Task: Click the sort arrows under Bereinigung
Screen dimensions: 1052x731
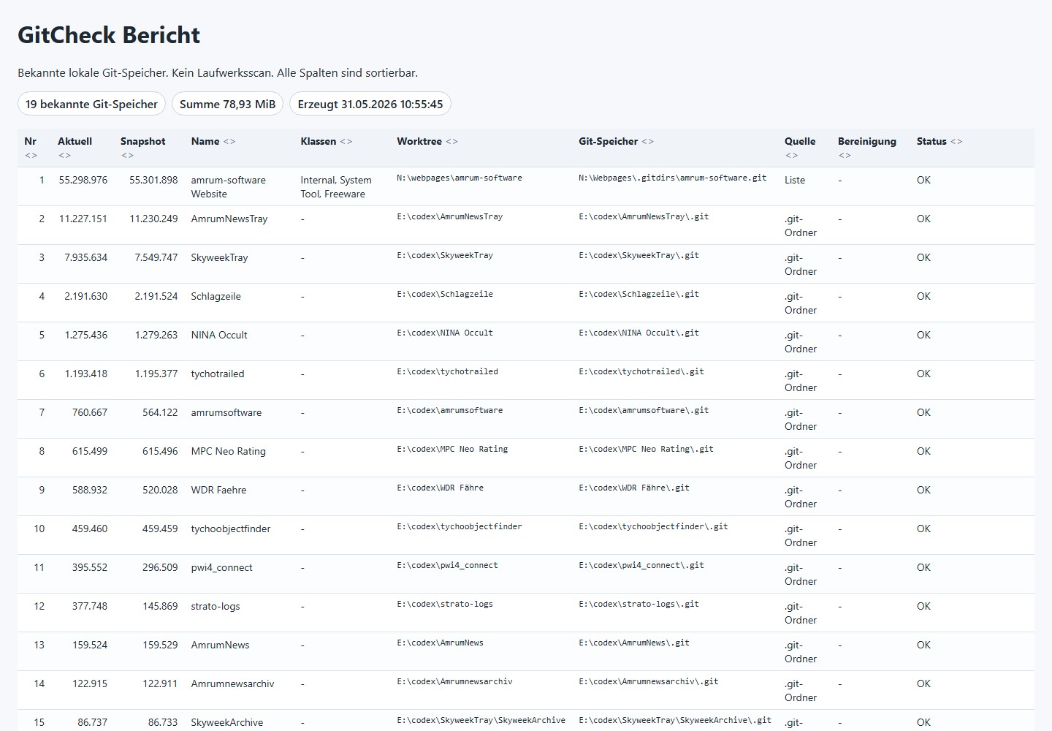Action: (x=845, y=155)
